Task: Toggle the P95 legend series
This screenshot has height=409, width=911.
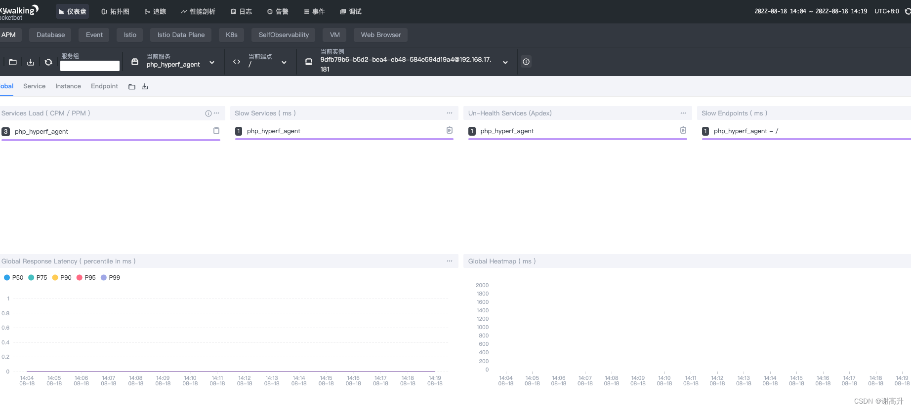Action: 86,277
